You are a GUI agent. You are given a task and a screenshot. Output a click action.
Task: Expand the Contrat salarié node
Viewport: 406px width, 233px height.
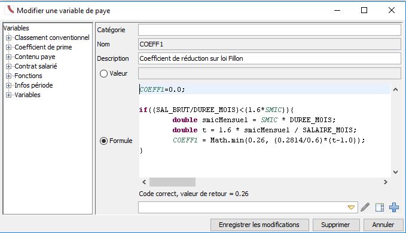coord(8,66)
